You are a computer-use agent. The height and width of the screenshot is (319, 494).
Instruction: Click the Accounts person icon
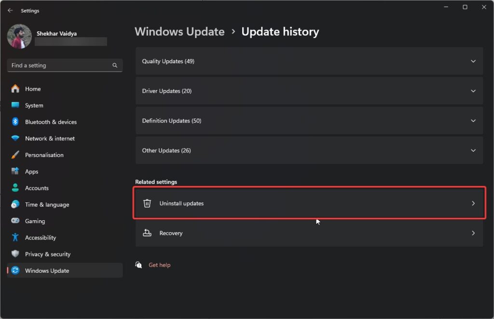pyautogui.click(x=15, y=187)
